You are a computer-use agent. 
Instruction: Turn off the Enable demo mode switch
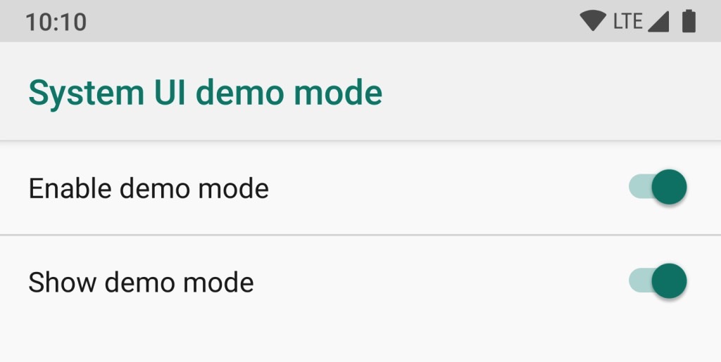pos(658,187)
